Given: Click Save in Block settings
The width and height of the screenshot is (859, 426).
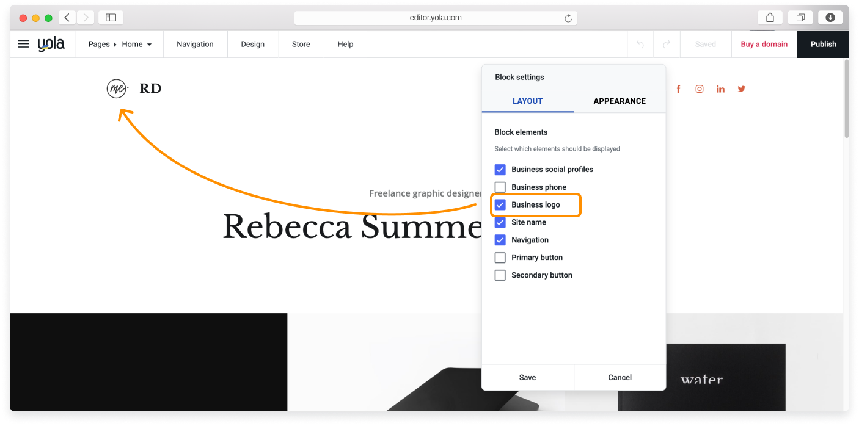Looking at the screenshot, I should (x=527, y=377).
